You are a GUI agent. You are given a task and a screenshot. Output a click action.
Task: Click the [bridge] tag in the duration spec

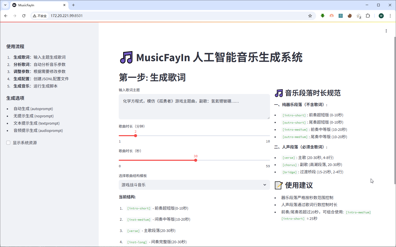290,172
